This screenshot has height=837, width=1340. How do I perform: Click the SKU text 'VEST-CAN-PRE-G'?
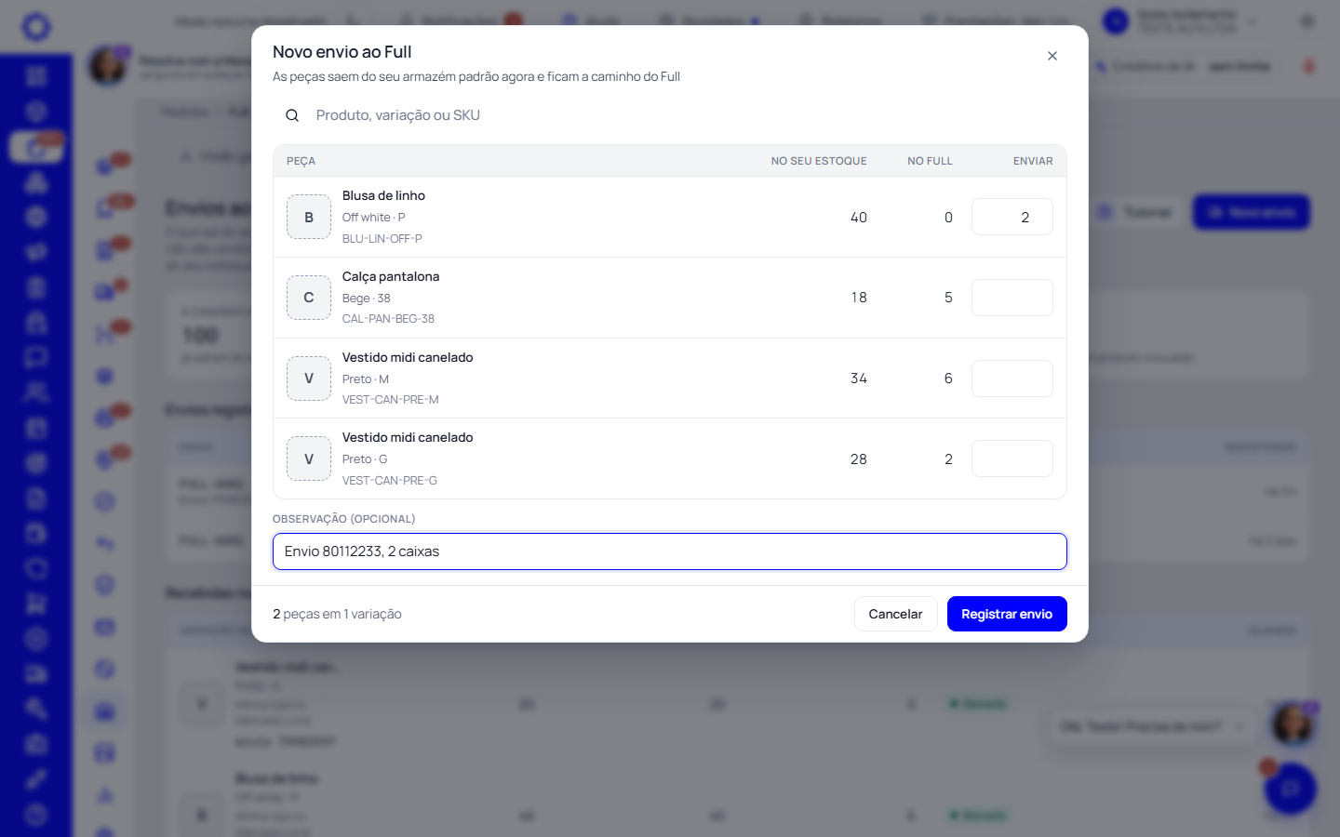click(x=390, y=481)
